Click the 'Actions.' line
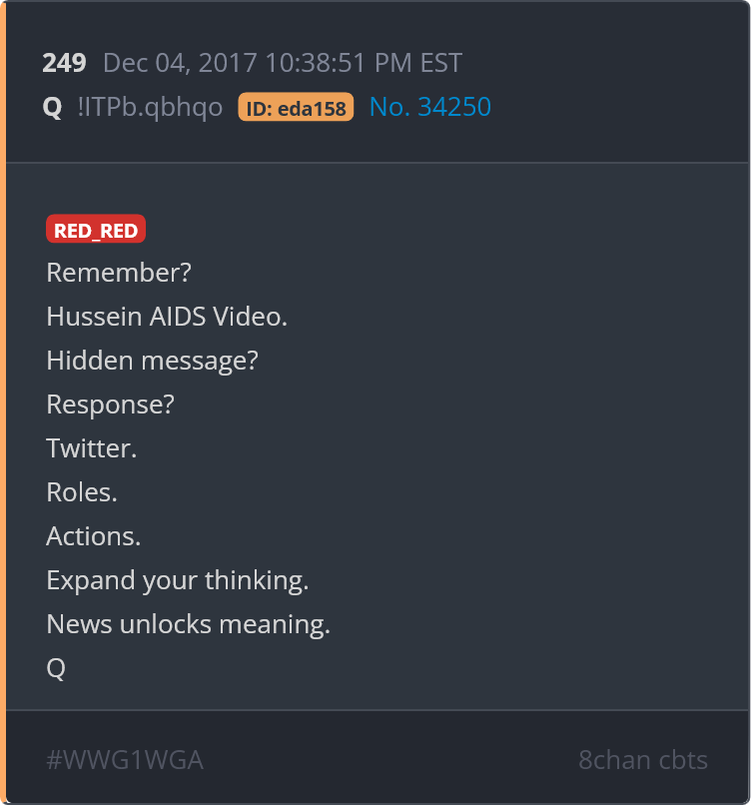 94,536
